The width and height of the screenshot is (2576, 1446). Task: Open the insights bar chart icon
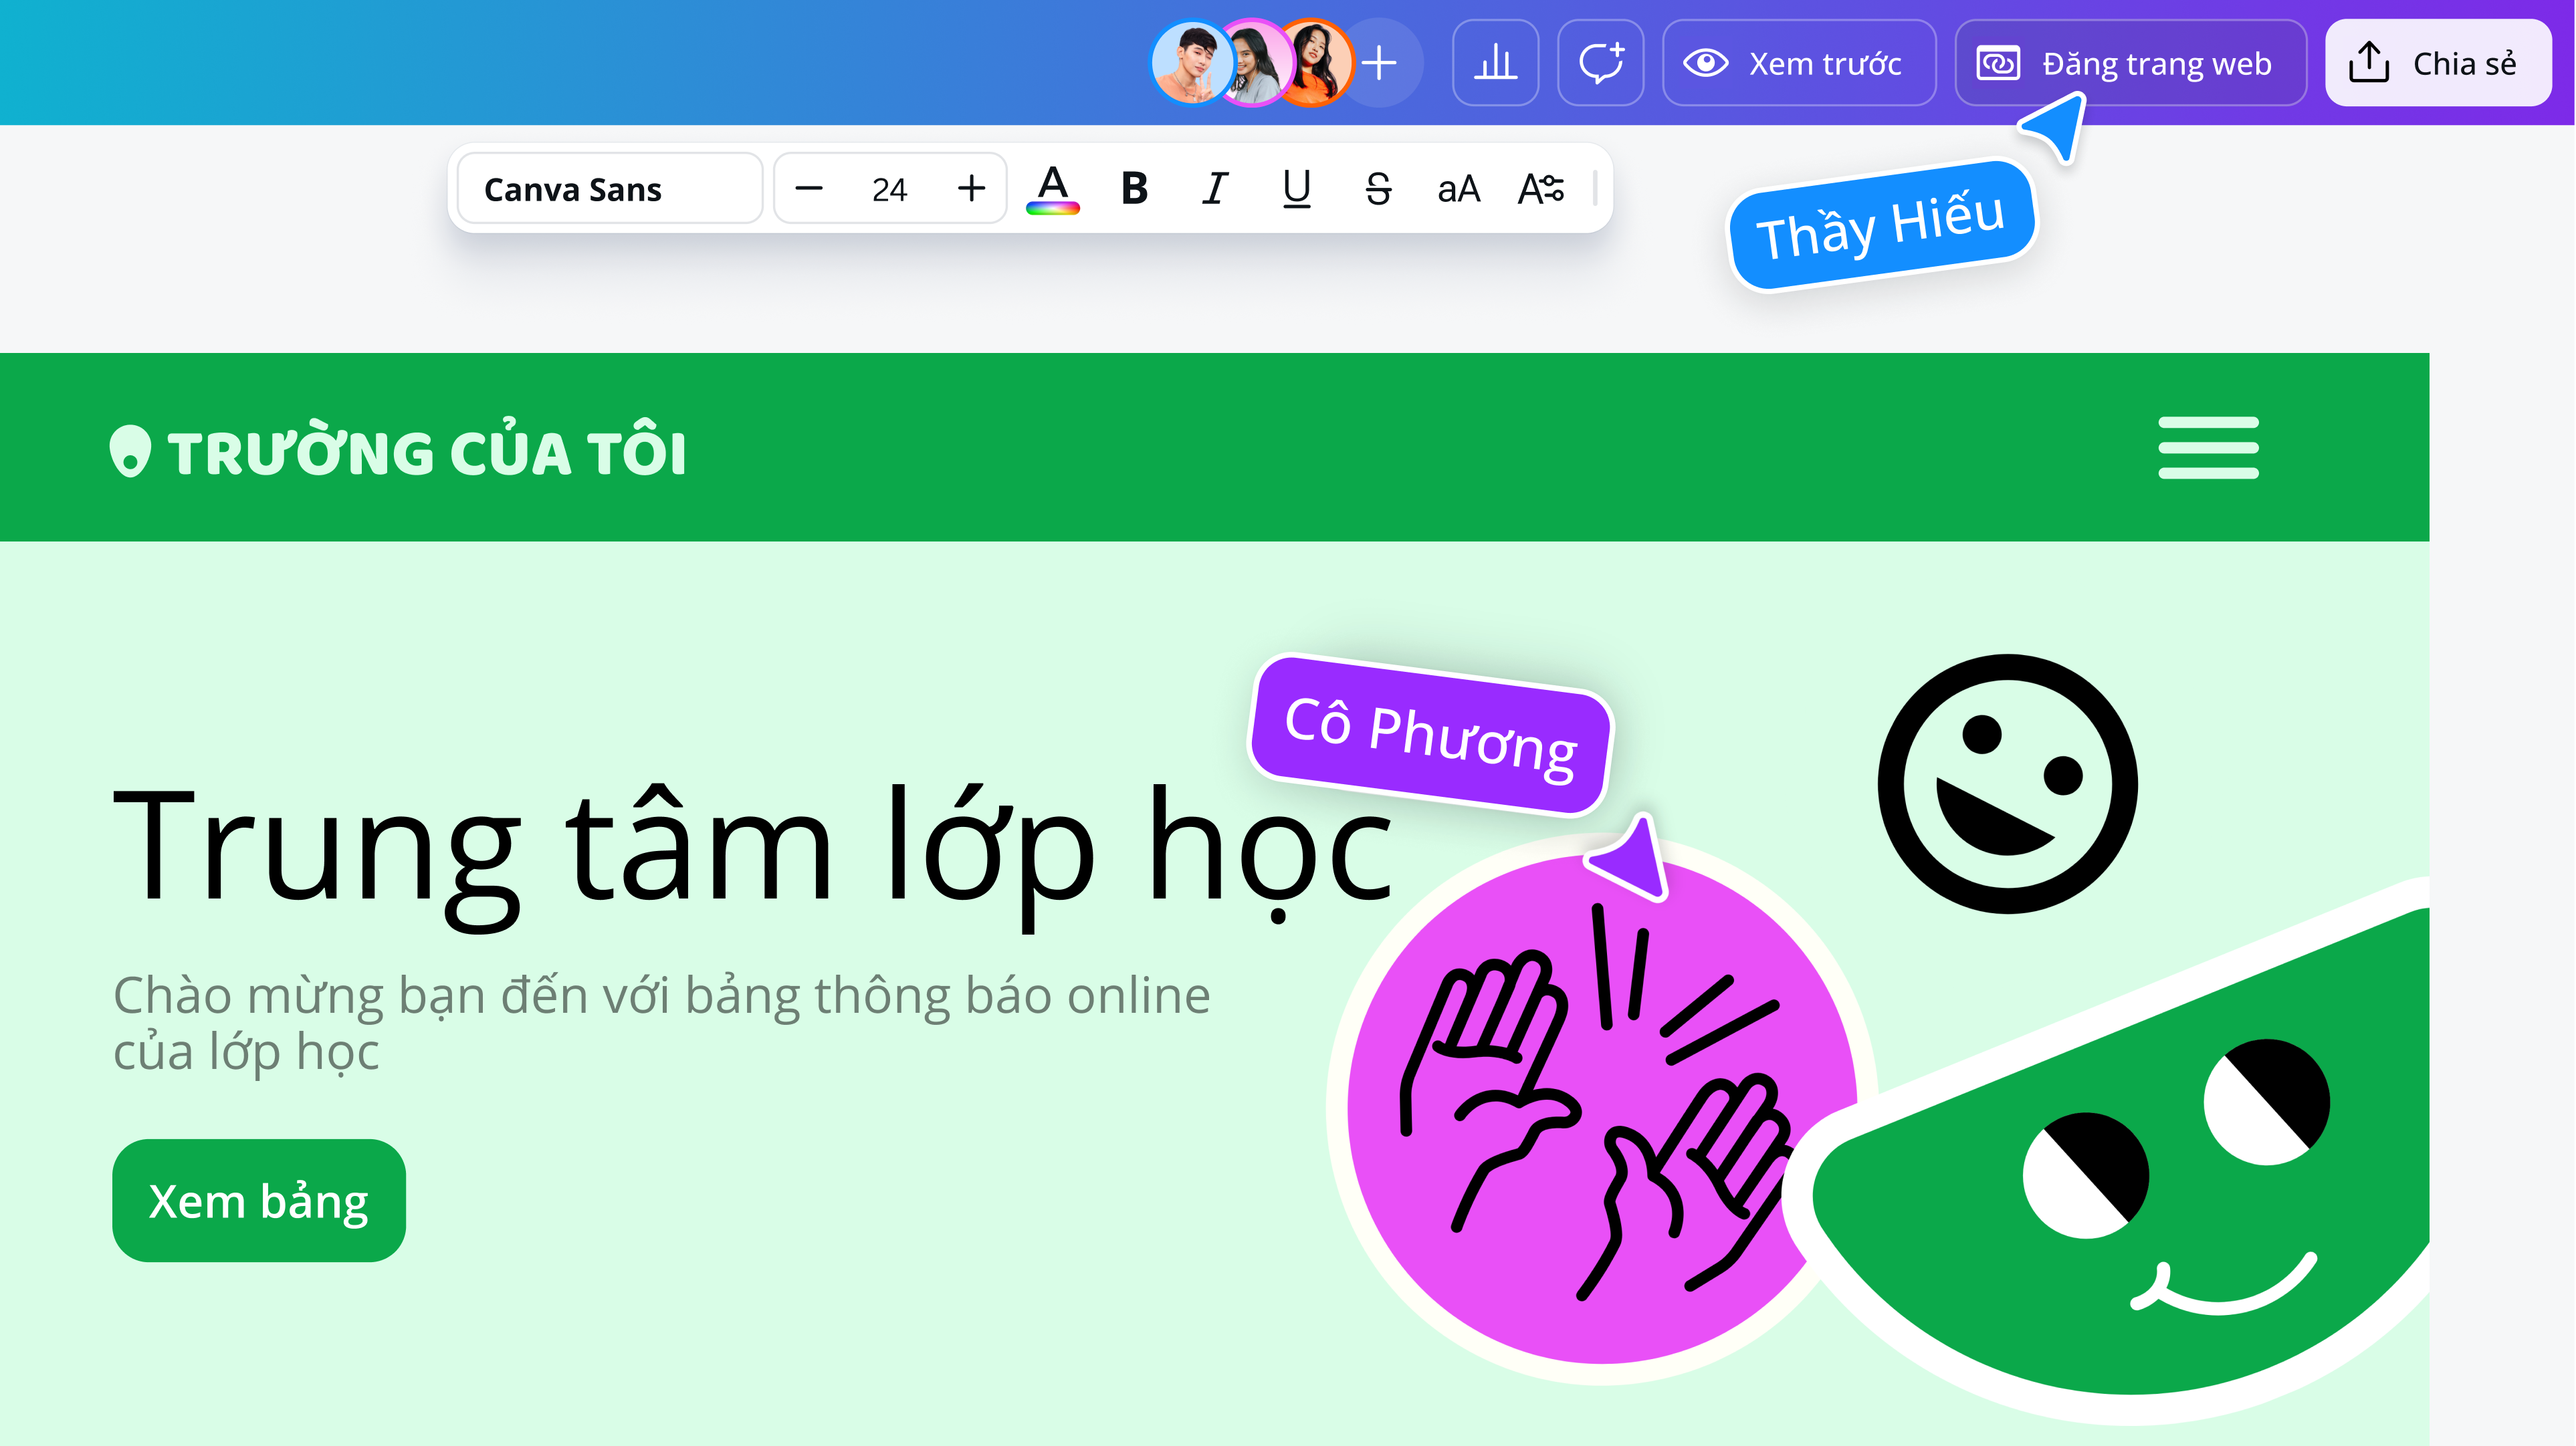[1495, 63]
